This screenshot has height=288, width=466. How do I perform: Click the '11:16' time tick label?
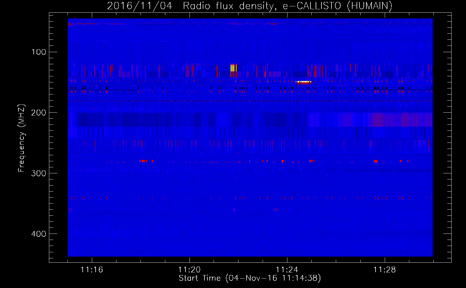(92, 270)
